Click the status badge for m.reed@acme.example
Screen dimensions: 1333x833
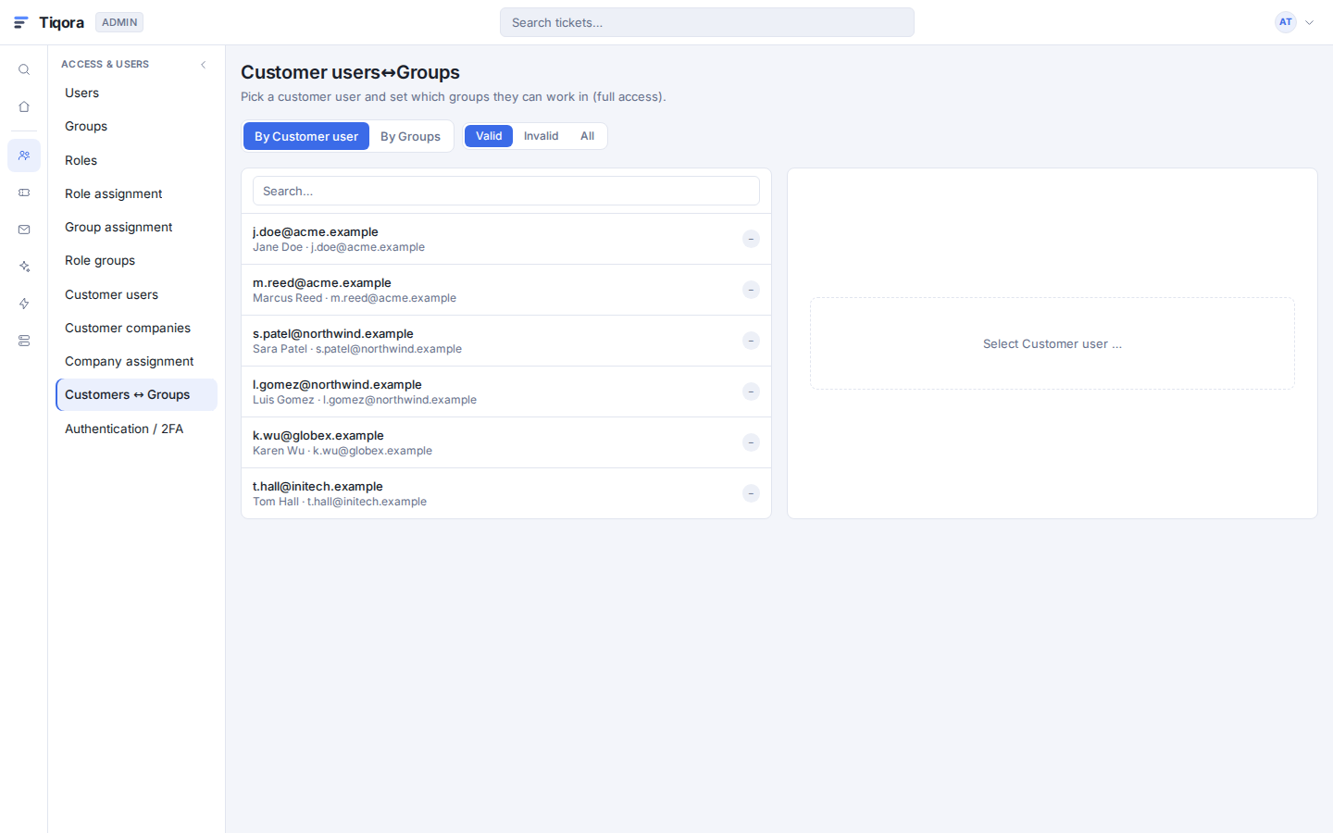click(751, 290)
